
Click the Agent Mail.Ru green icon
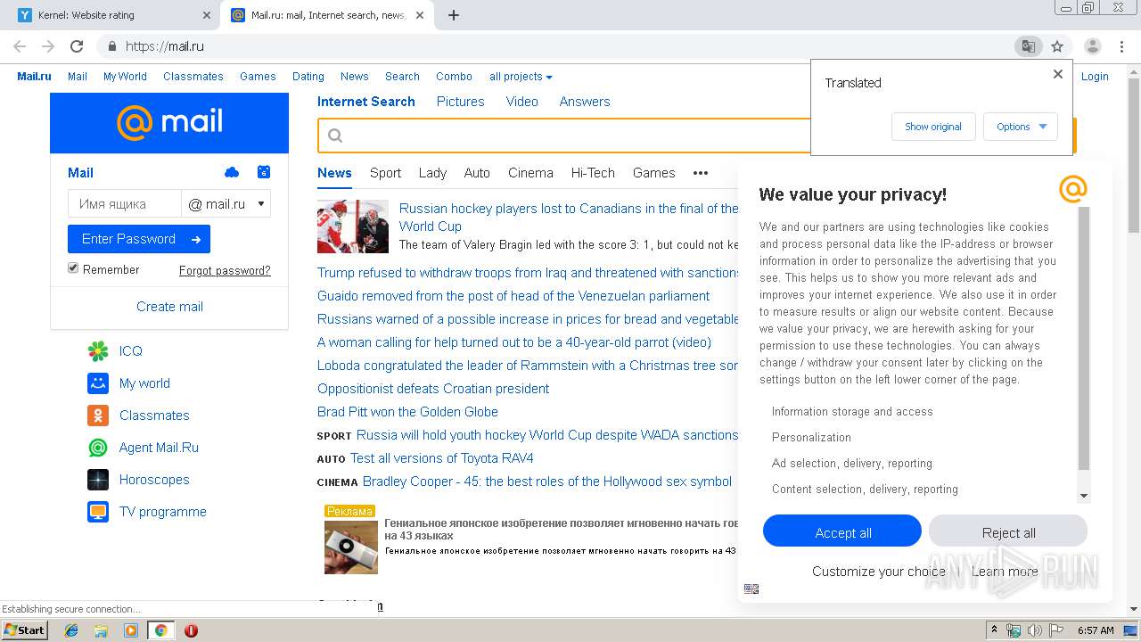[x=98, y=448]
